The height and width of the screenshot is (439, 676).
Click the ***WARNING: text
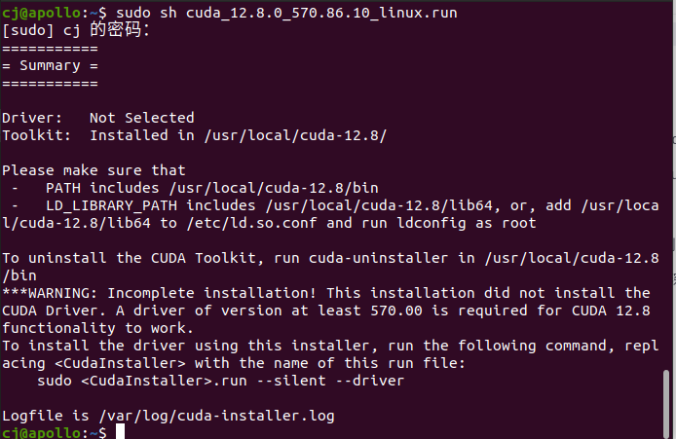pos(50,293)
